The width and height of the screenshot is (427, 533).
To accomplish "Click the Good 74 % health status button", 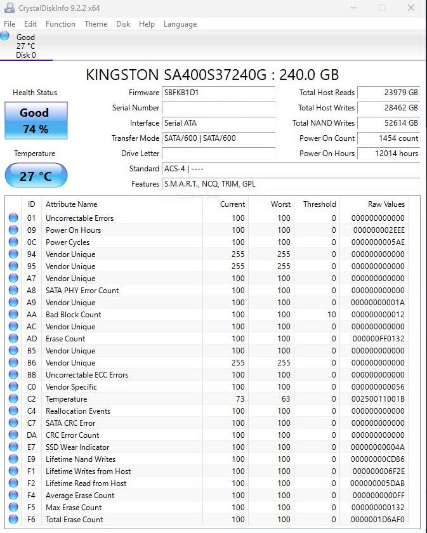I will 36,121.
